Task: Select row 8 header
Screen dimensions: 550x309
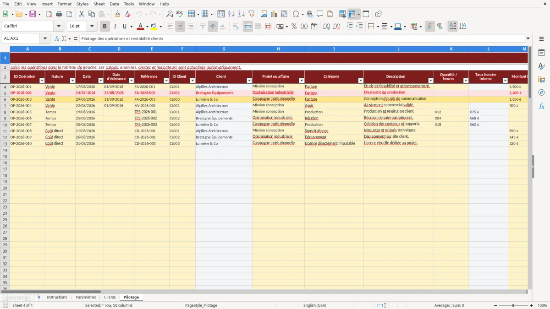Action: (5, 112)
